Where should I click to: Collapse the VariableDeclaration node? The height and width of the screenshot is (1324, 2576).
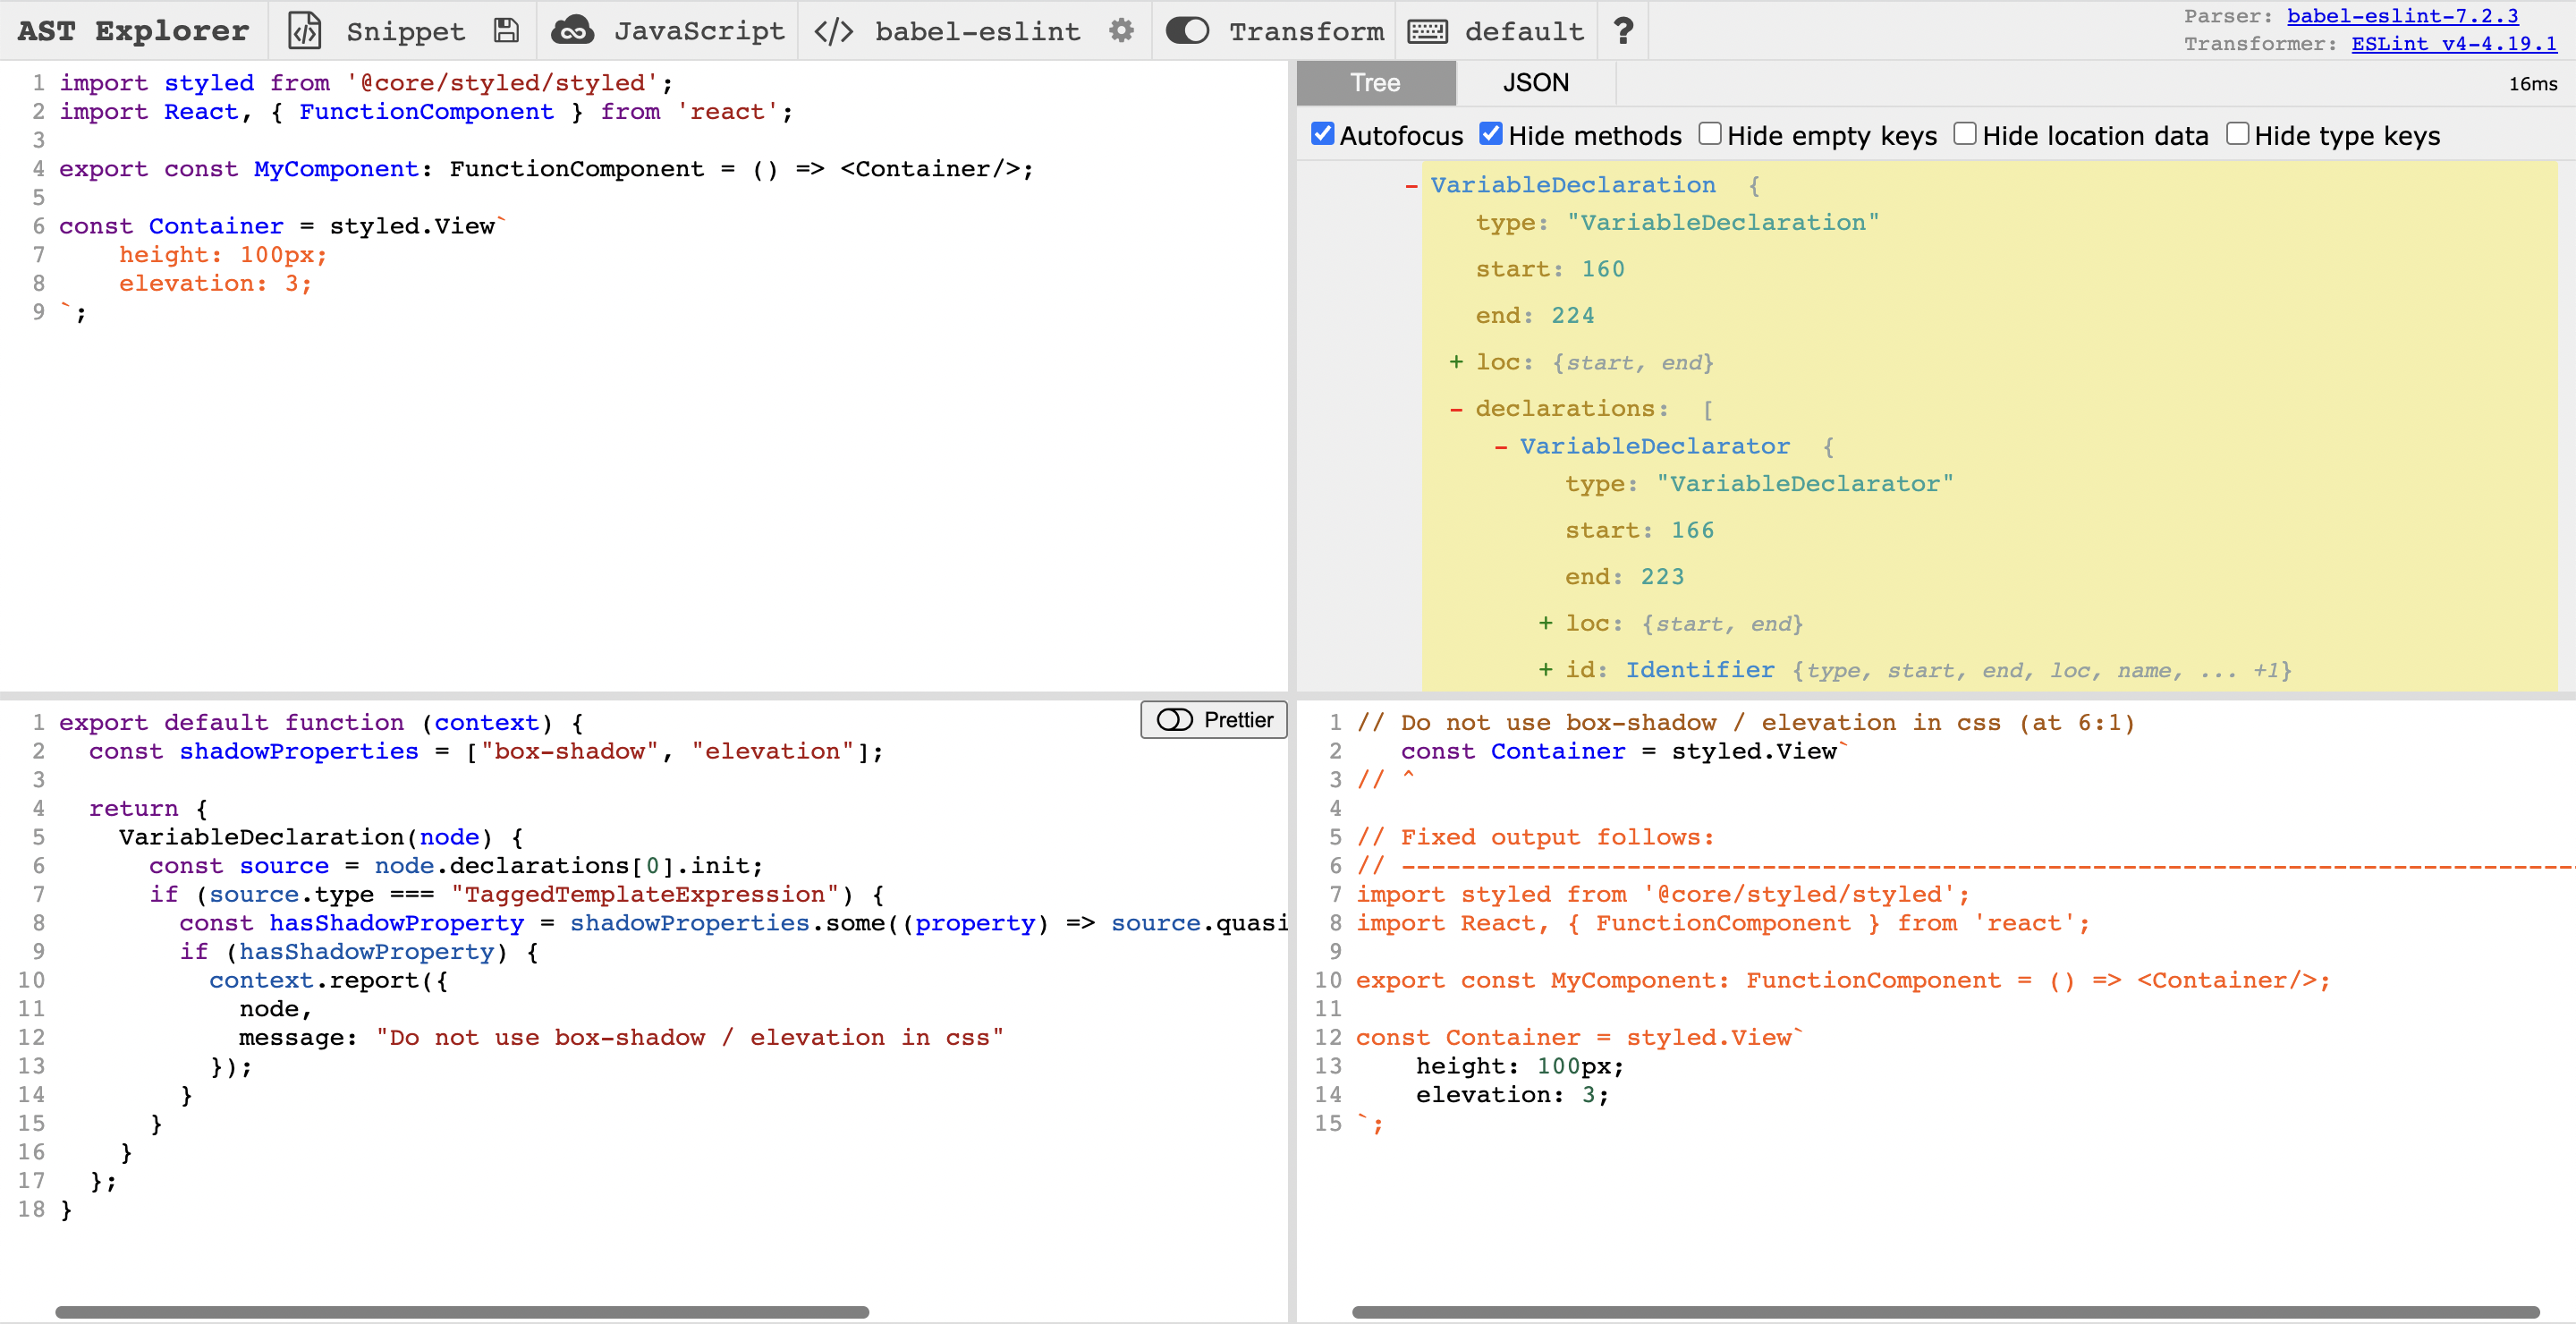pyautogui.click(x=1411, y=186)
